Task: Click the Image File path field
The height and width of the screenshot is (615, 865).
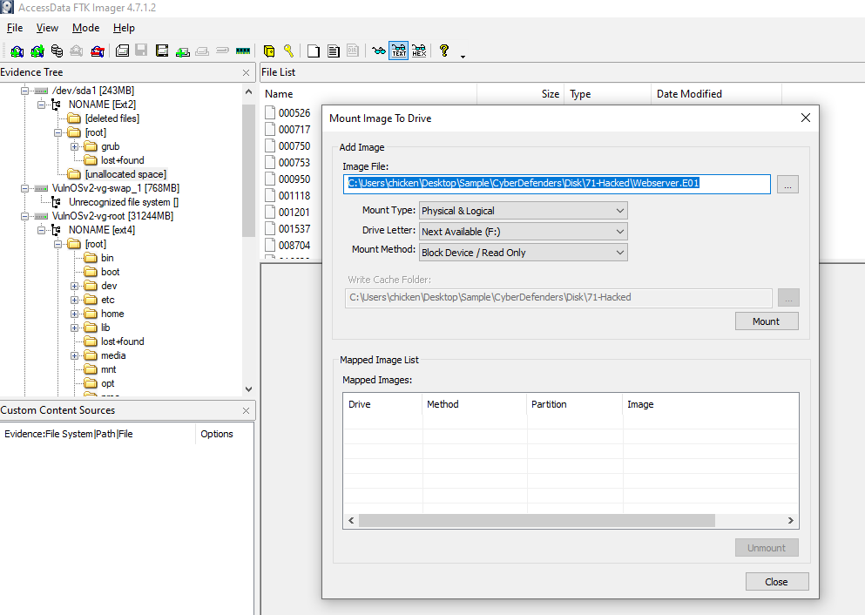Action: 558,184
